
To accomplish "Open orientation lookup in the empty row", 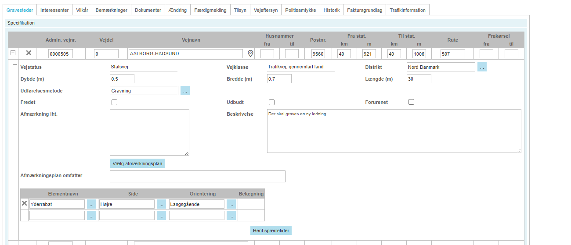I will point(231,215).
